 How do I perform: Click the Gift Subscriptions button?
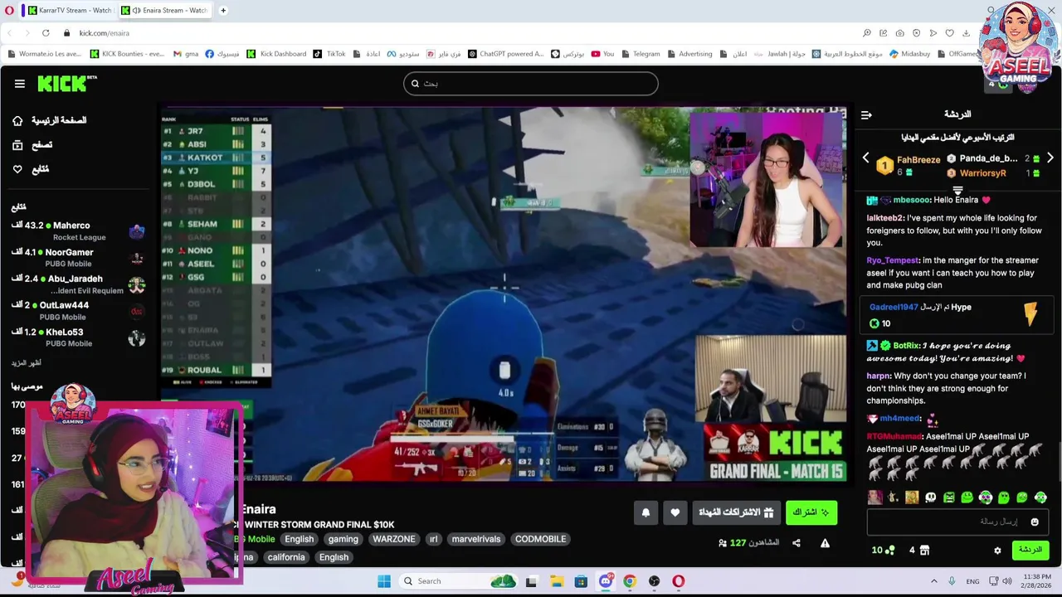coord(736,512)
